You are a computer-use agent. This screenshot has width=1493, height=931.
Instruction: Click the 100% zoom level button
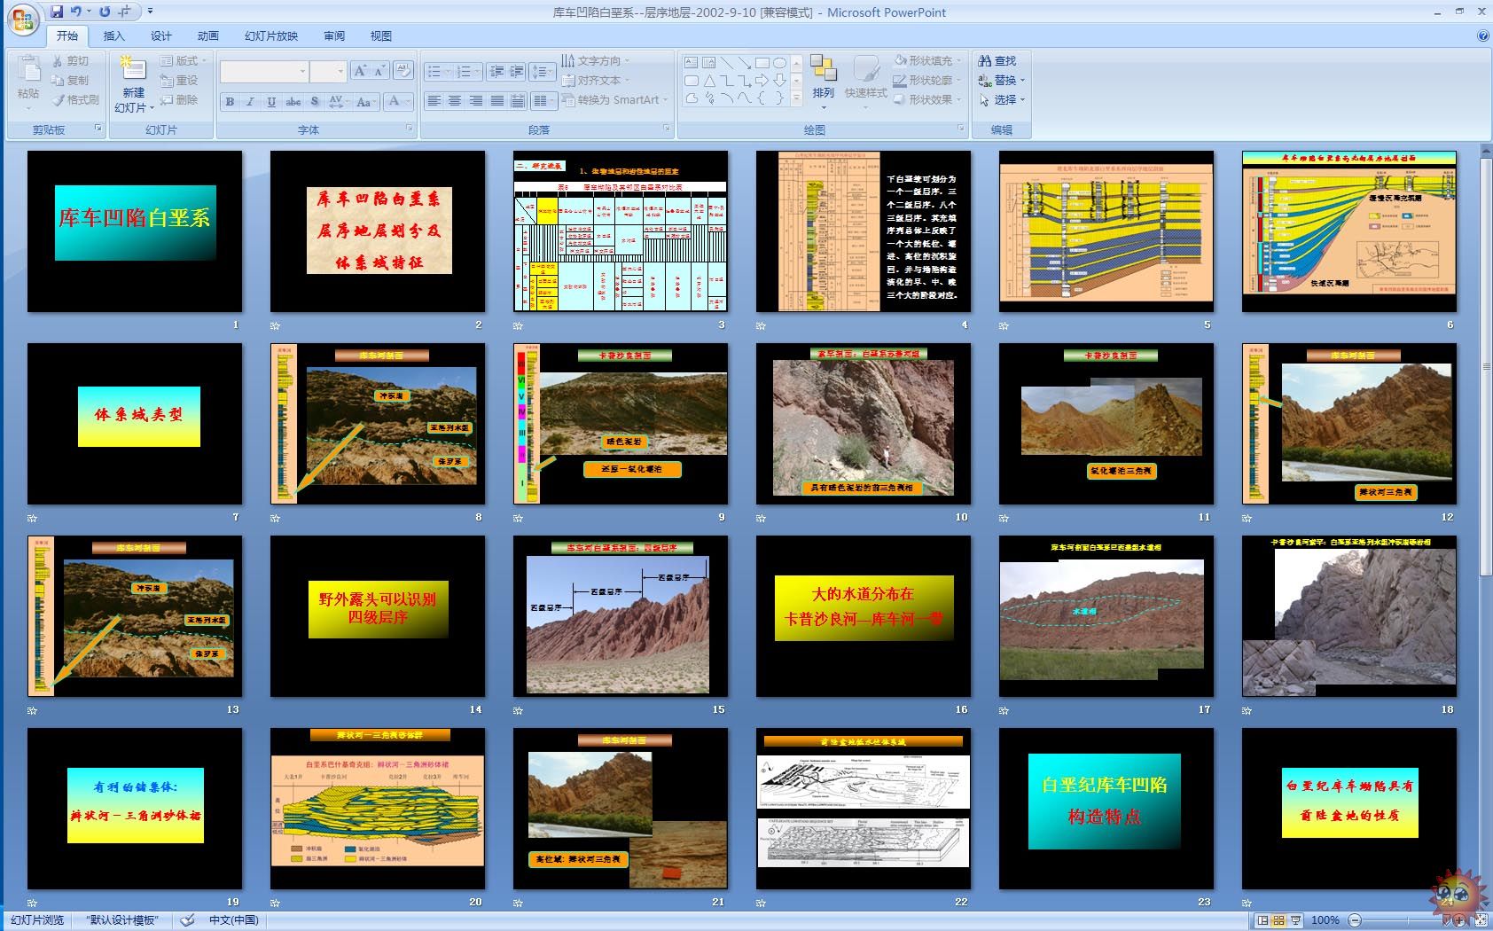[x=1325, y=920]
